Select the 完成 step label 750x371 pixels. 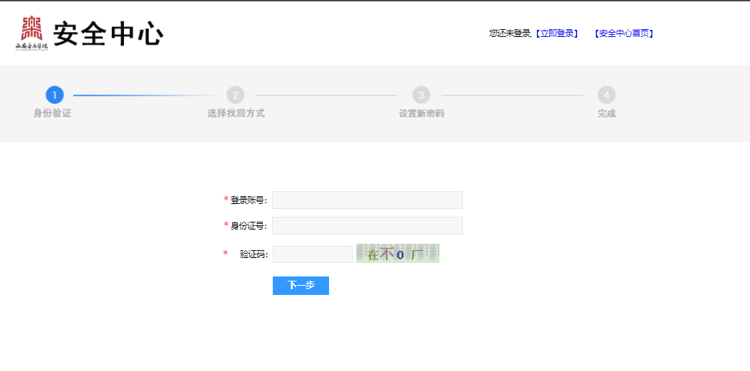606,114
